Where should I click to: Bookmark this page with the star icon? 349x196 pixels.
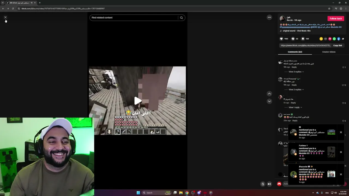point(329,8)
